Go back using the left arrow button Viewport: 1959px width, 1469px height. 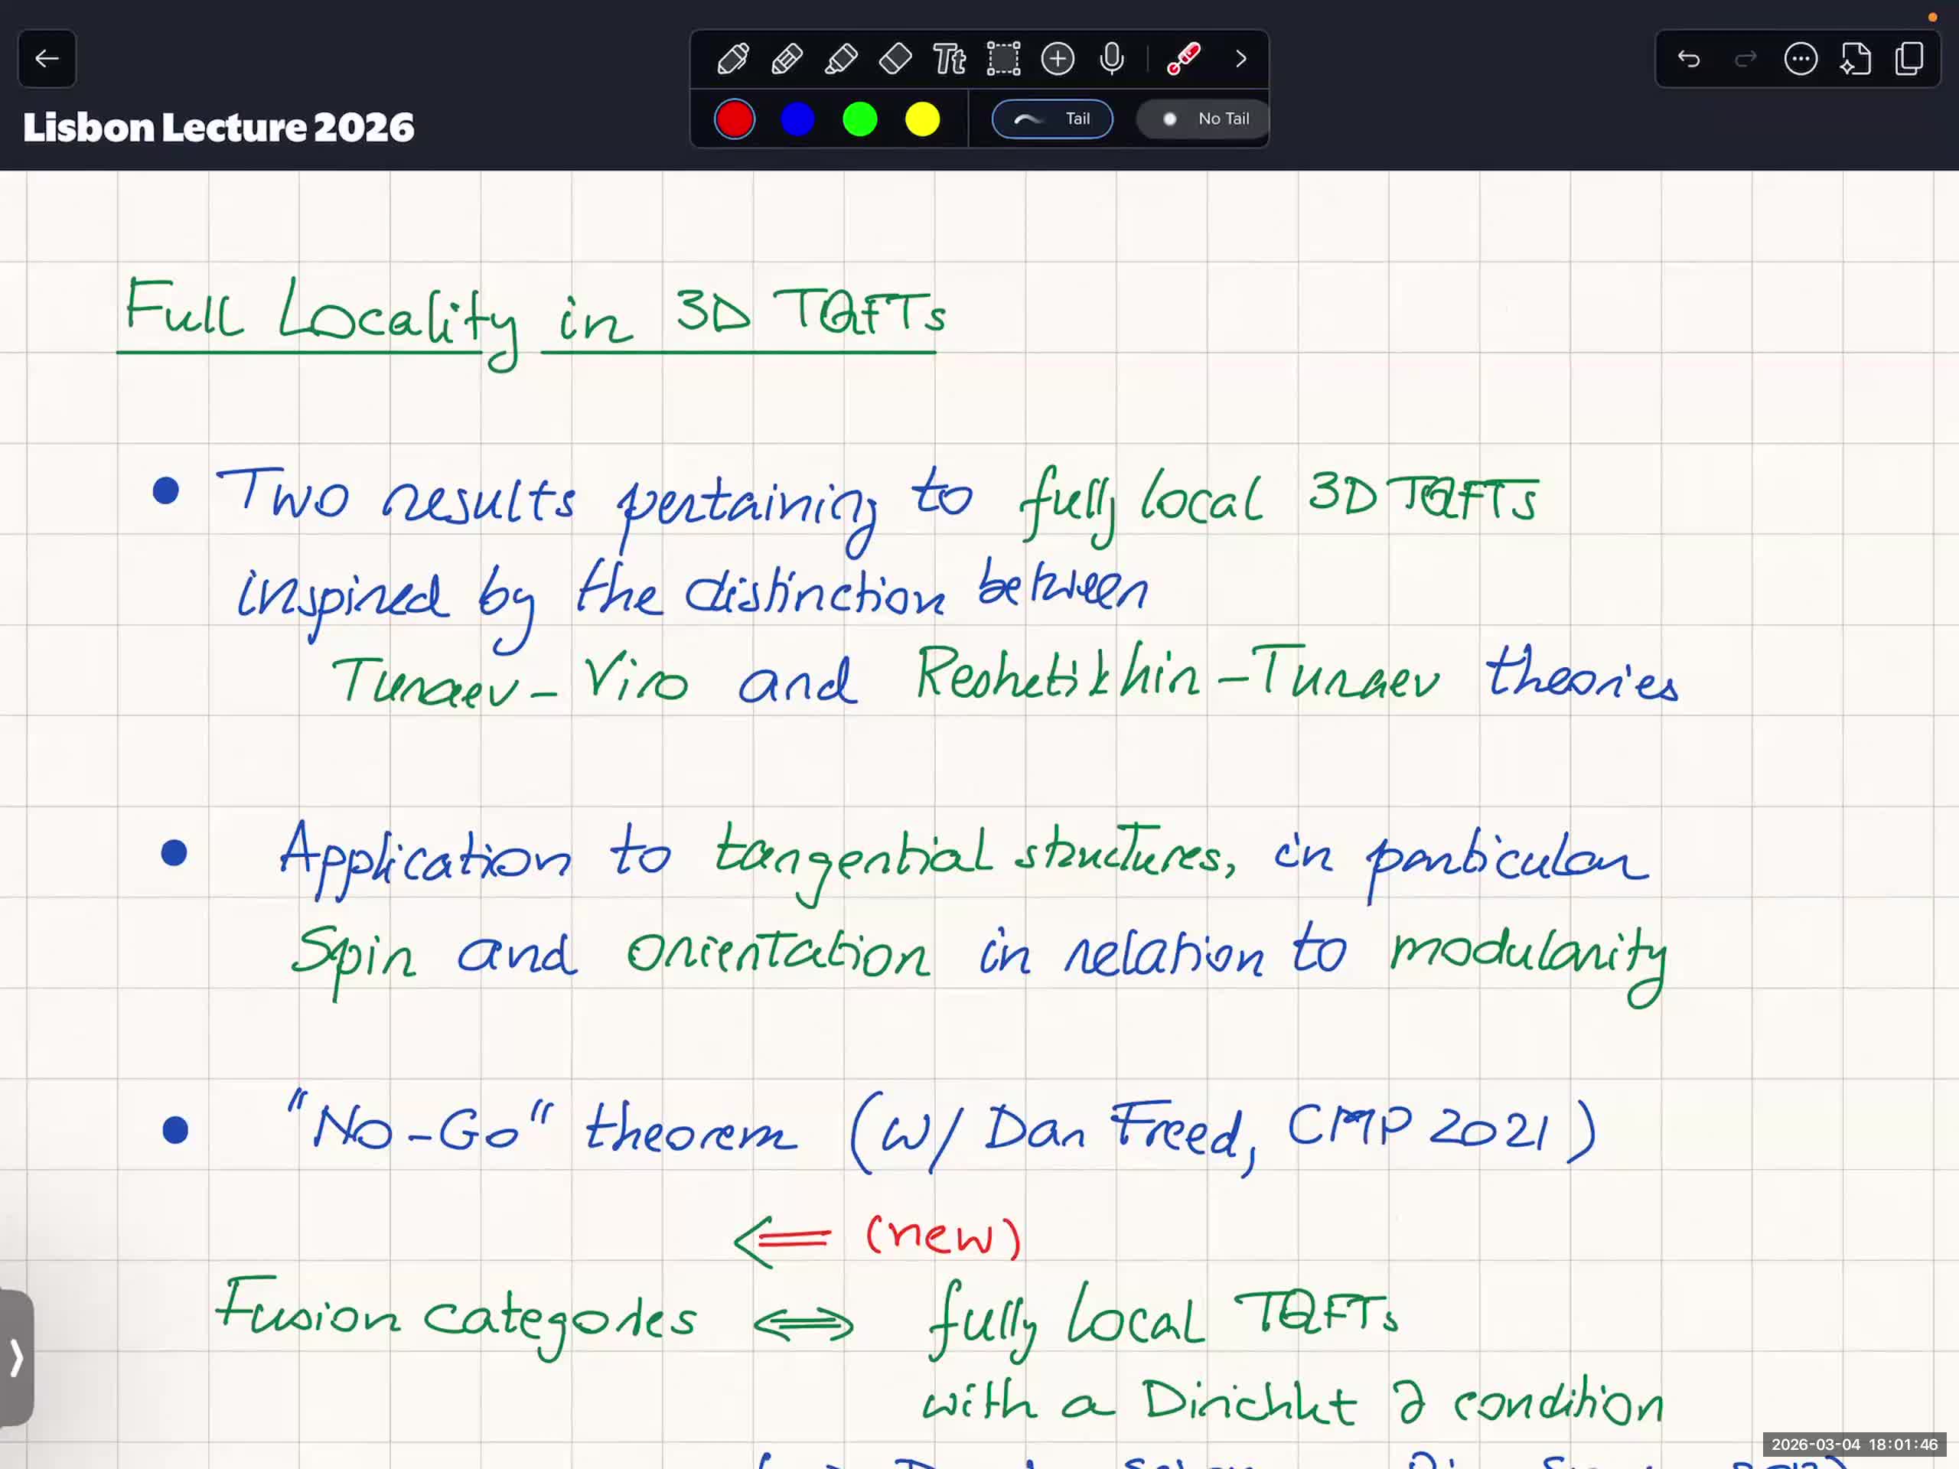47,60
